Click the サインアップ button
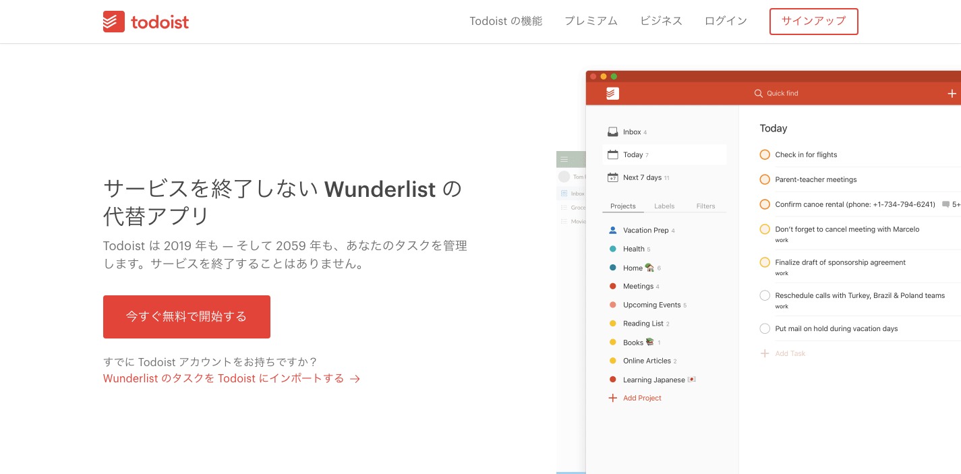The image size is (961, 474). (813, 21)
